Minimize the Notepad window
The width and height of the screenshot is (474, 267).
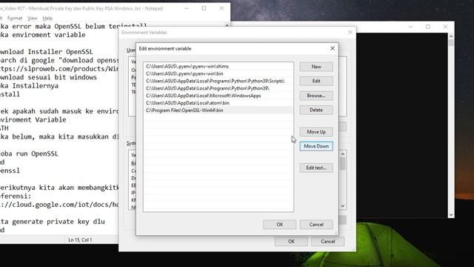tap(187, 8)
